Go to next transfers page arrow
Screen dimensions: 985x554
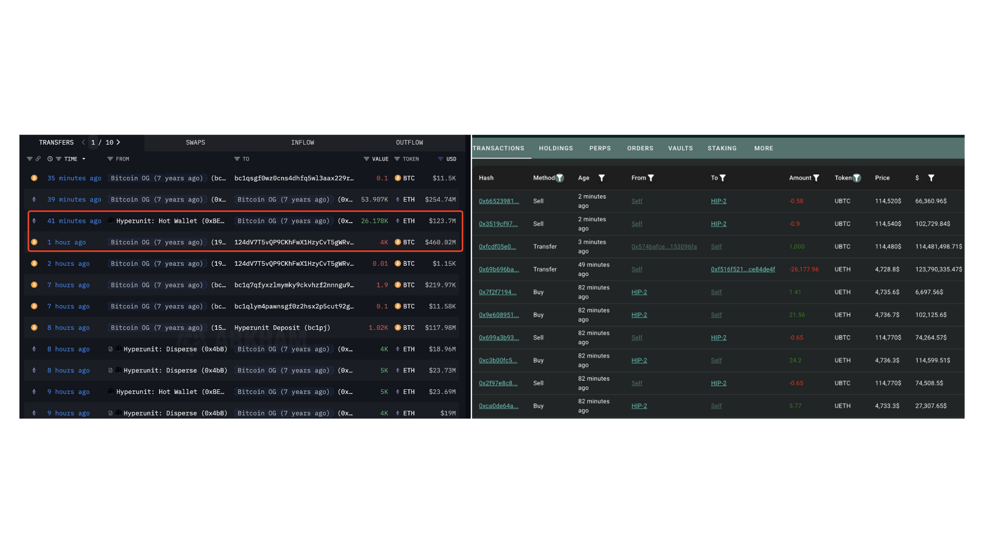pos(118,143)
